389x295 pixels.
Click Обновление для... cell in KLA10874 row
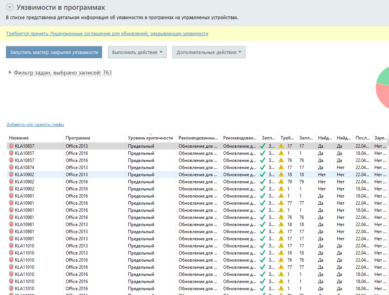pyautogui.click(x=198, y=167)
